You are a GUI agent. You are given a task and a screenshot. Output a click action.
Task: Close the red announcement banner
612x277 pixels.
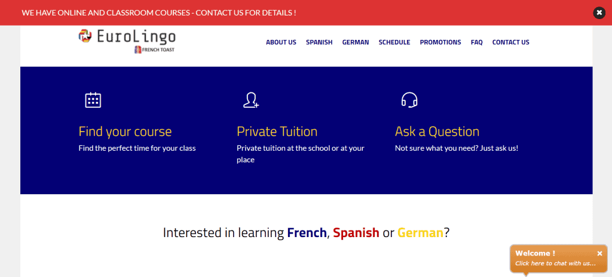[x=599, y=13]
